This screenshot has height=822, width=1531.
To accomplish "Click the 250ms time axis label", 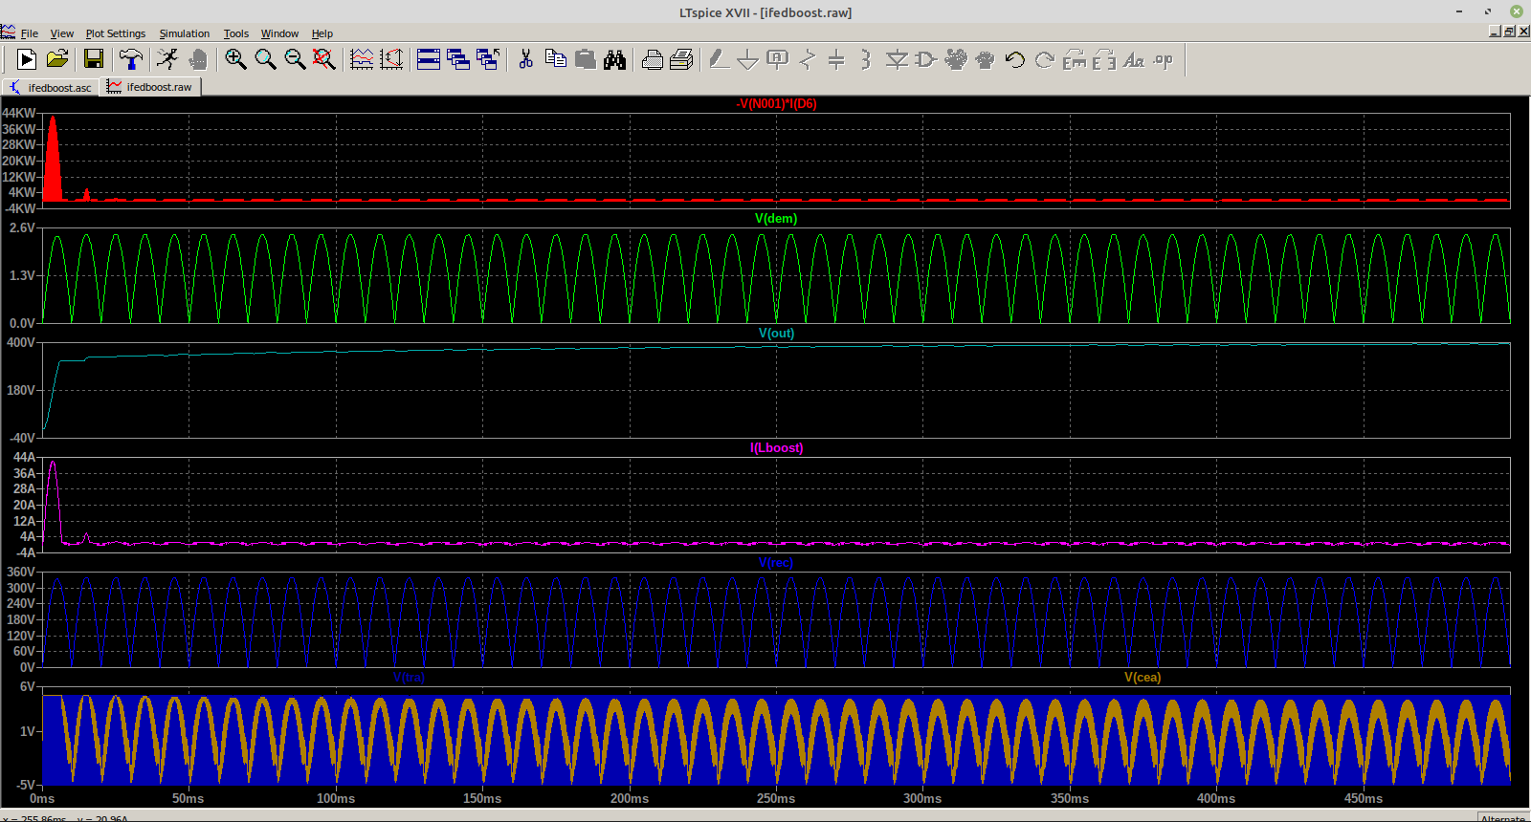I will point(776,798).
